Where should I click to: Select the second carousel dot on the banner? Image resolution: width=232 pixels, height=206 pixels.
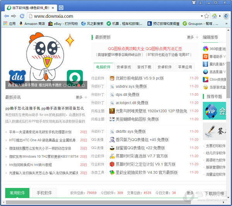click(x=69, y=85)
